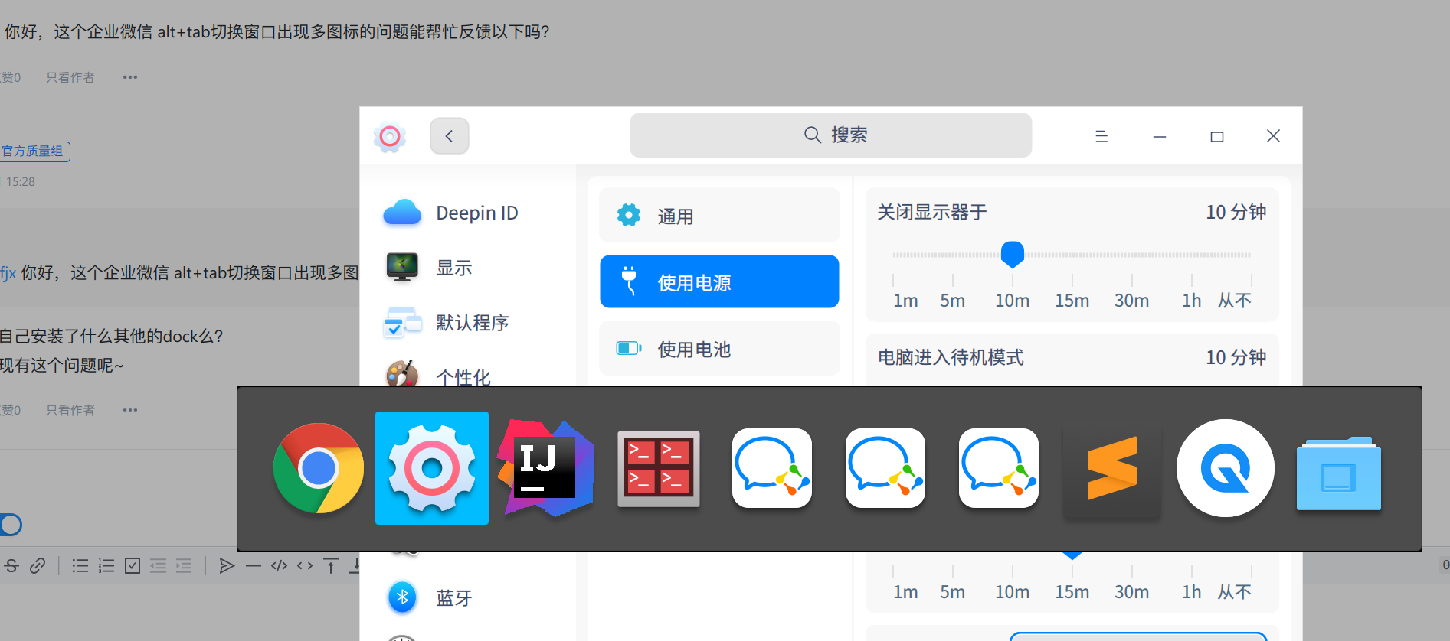Switch to Google Chrome in the window switcher

[x=319, y=468]
